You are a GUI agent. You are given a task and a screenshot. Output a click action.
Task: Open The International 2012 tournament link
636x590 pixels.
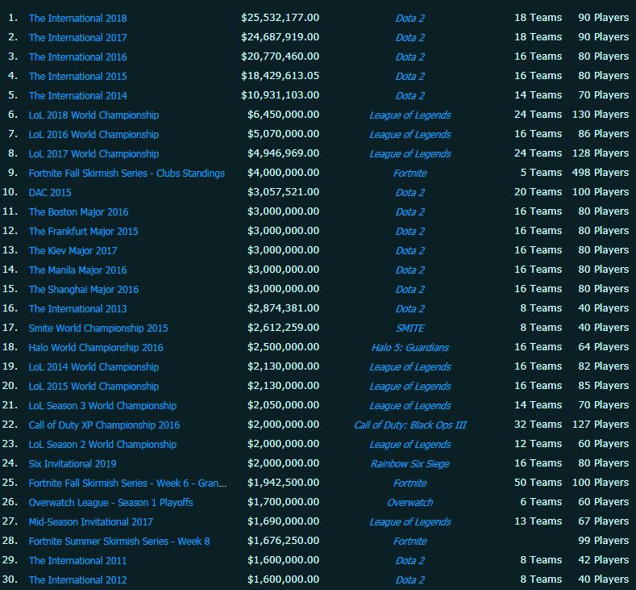point(77,580)
